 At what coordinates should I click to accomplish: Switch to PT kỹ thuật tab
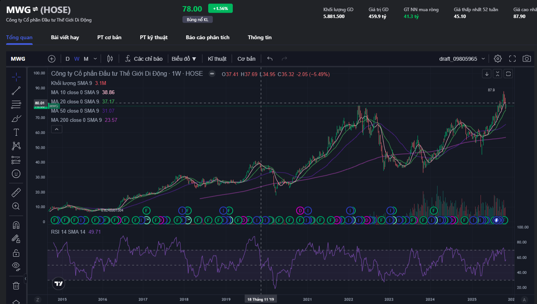(x=154, y=37)
